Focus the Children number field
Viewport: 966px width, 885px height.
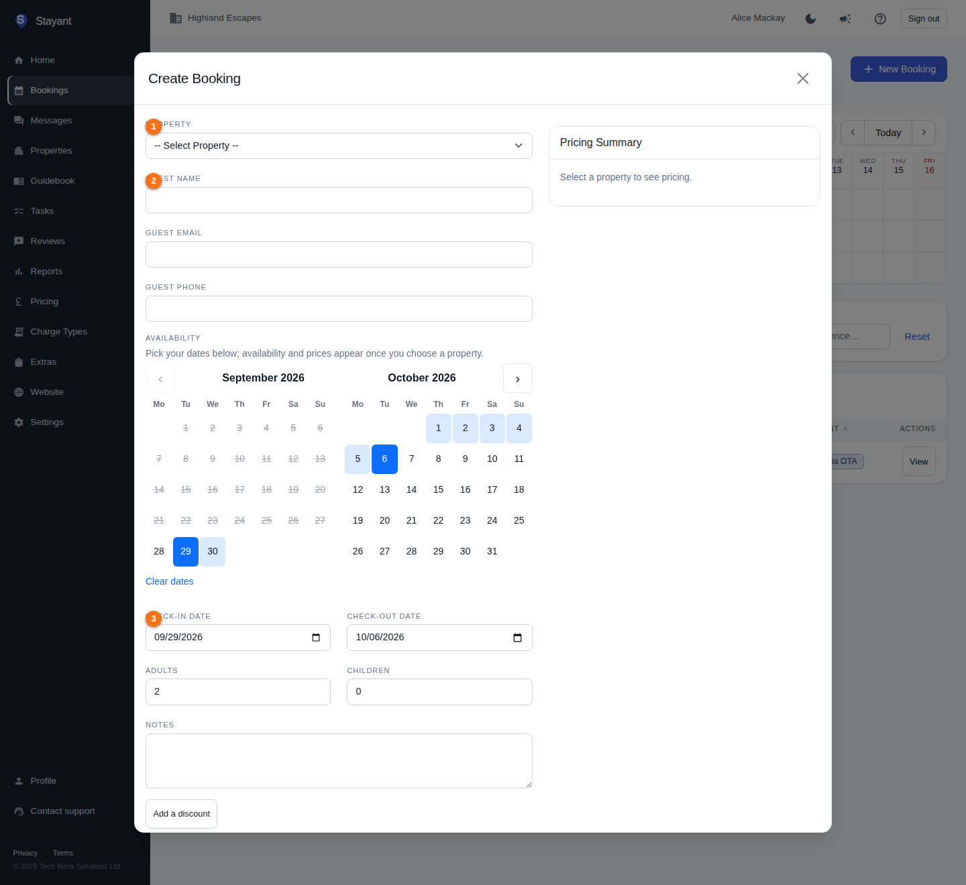[x=439, y=692]
